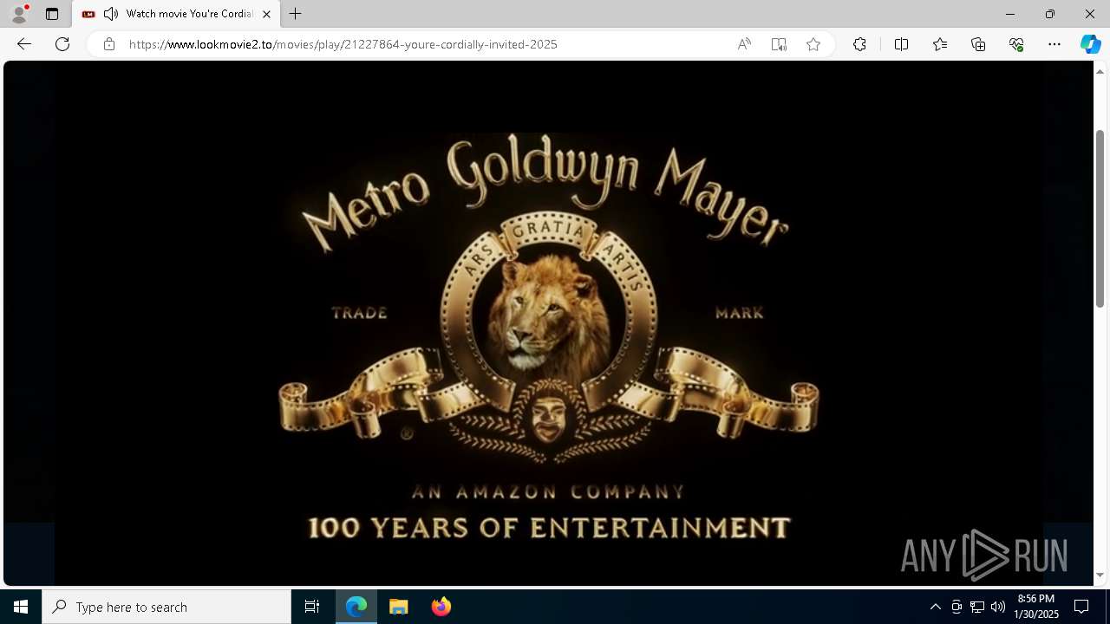Add this page to favorites
The width and height of the screenshot is (1110, 624).
click(x=813, y=44)
